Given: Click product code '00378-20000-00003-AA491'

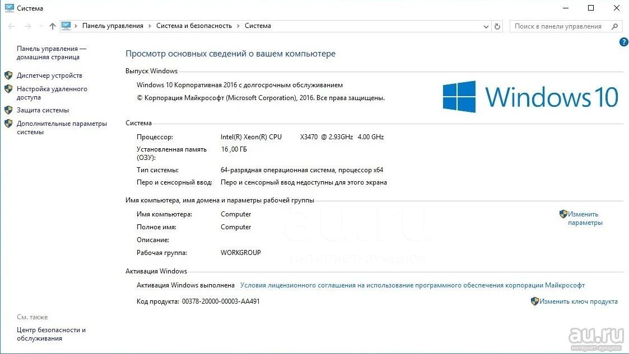Looking at the screenshot, I should (221, 301).
